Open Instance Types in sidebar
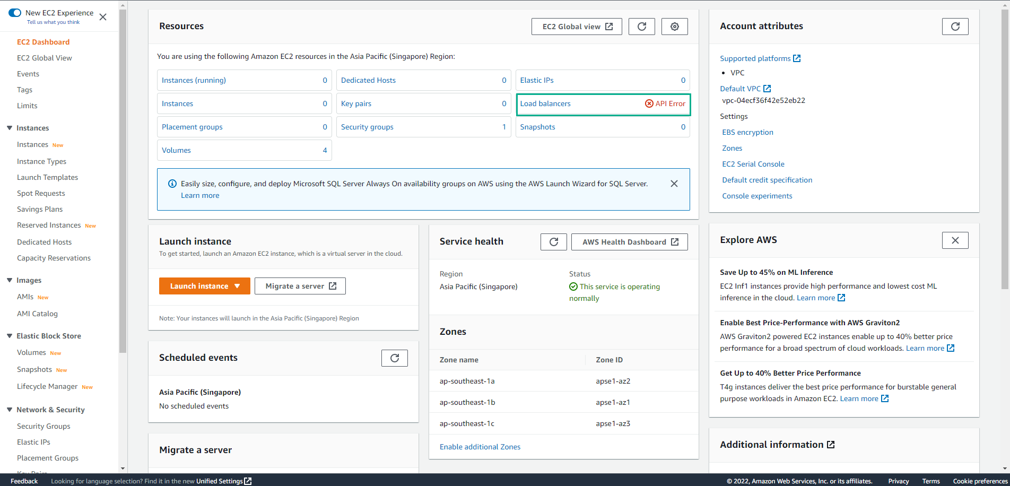1010x486 pixels. (x=41, y=161)
